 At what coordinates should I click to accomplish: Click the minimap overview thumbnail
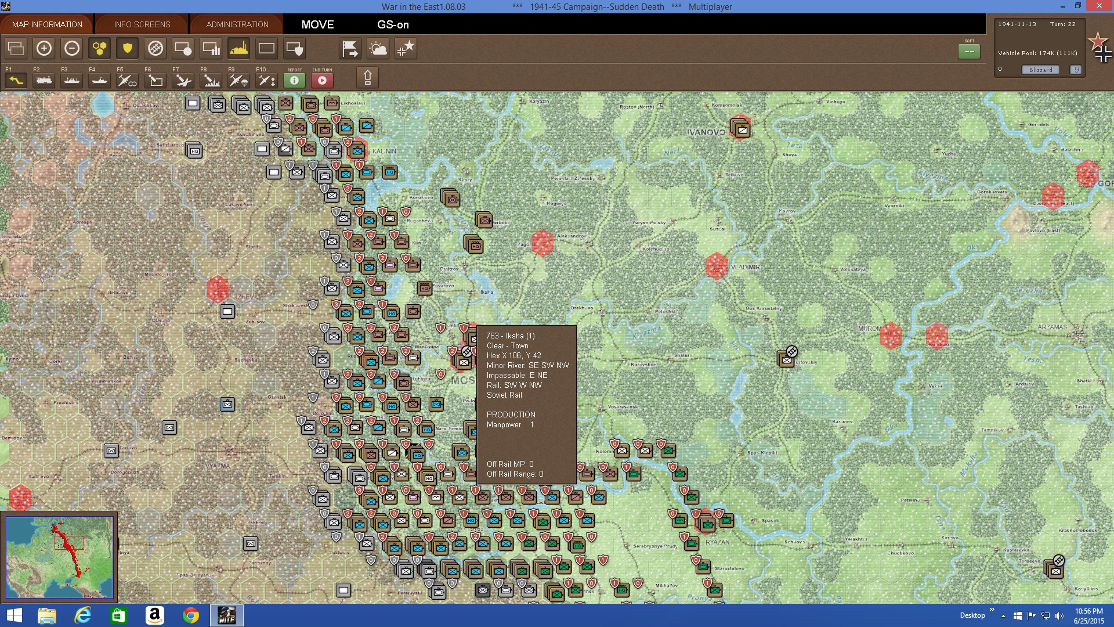[x=60, y=557]
